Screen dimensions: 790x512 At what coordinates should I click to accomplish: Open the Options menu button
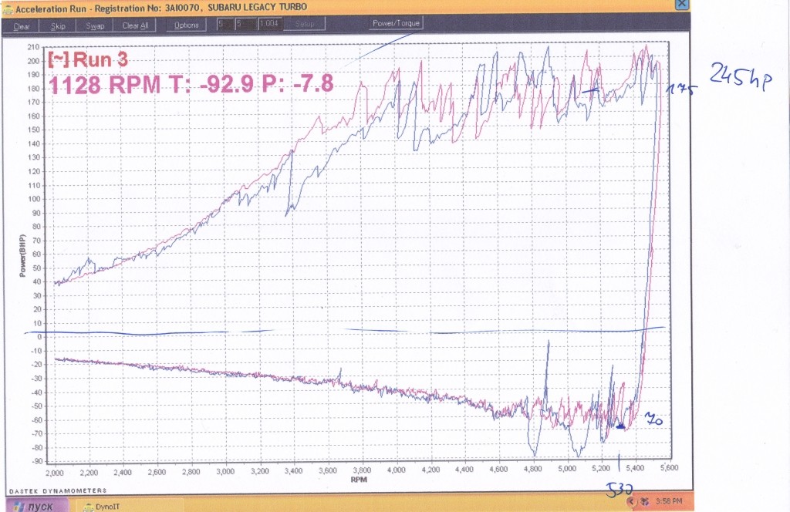186,25
